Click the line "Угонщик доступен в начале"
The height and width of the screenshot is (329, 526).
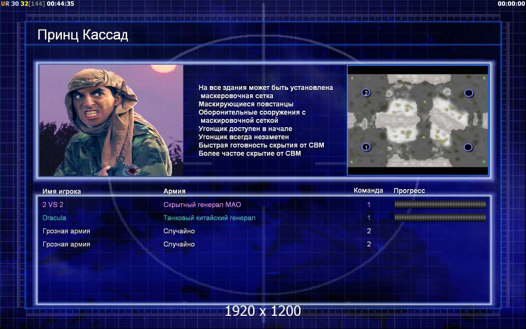245,128
